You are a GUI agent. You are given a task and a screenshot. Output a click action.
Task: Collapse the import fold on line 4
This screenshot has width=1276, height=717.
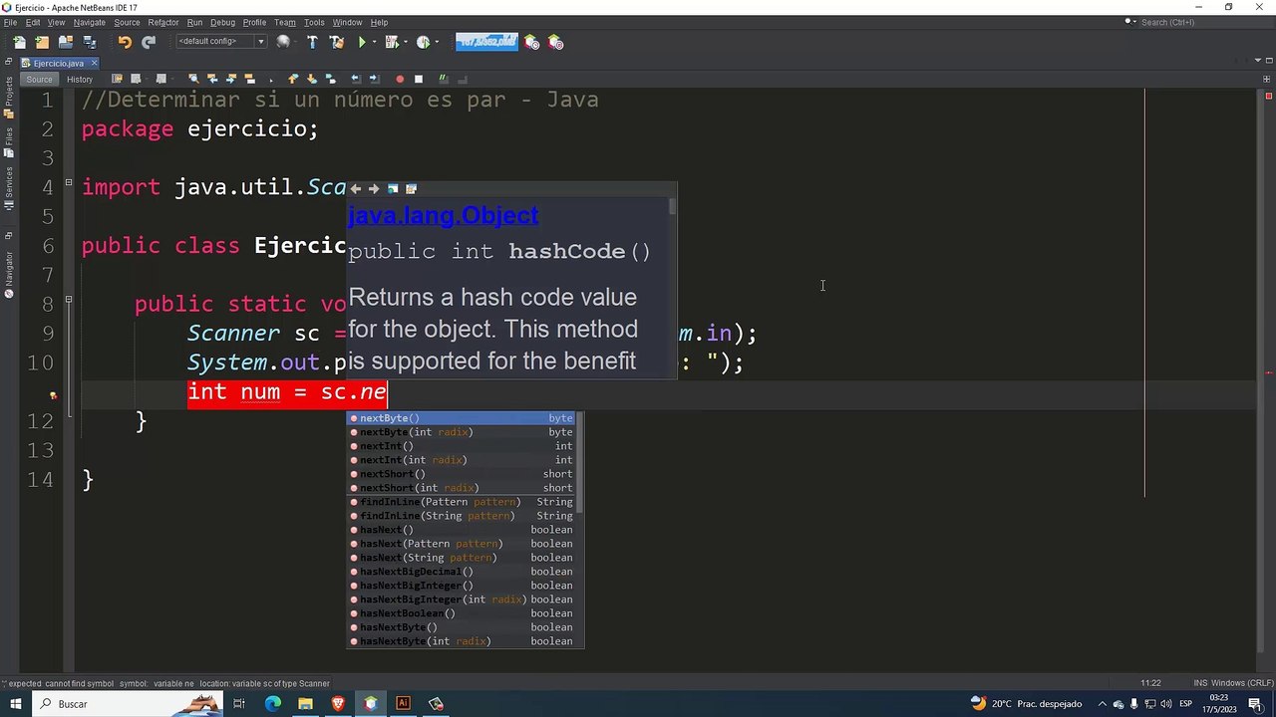click(x=69, y=182)
